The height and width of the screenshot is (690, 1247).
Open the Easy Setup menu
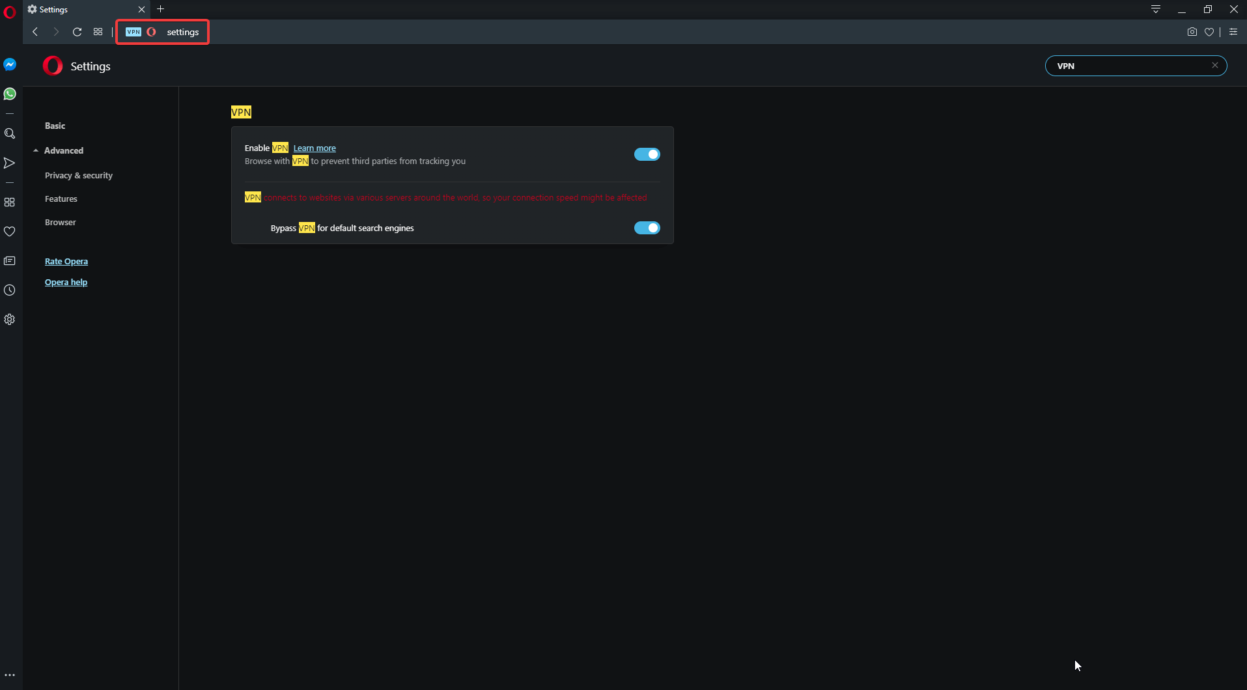[x=1233, y=32]
